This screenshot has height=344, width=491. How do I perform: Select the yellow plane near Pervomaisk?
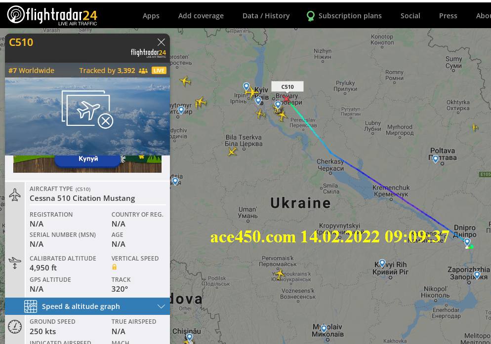(x=279, y=275)
